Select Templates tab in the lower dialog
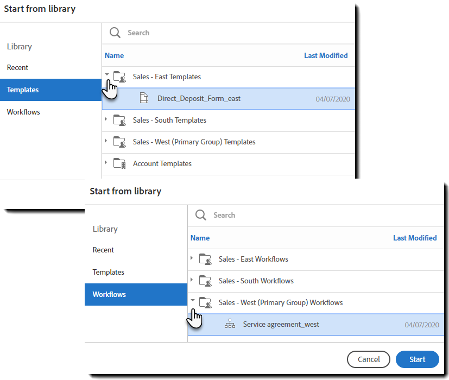This screenshot has height=380, width=449. (109, 272)
